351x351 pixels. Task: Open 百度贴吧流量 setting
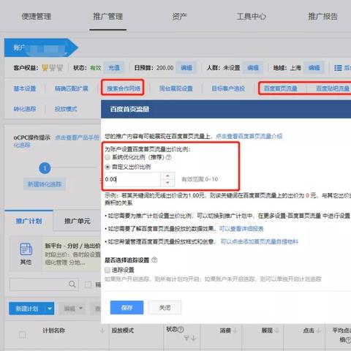tap(333, 88)
